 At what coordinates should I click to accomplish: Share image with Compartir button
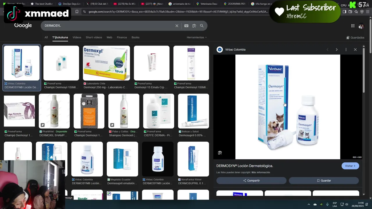pyautogui.click(x=251, y=181)
